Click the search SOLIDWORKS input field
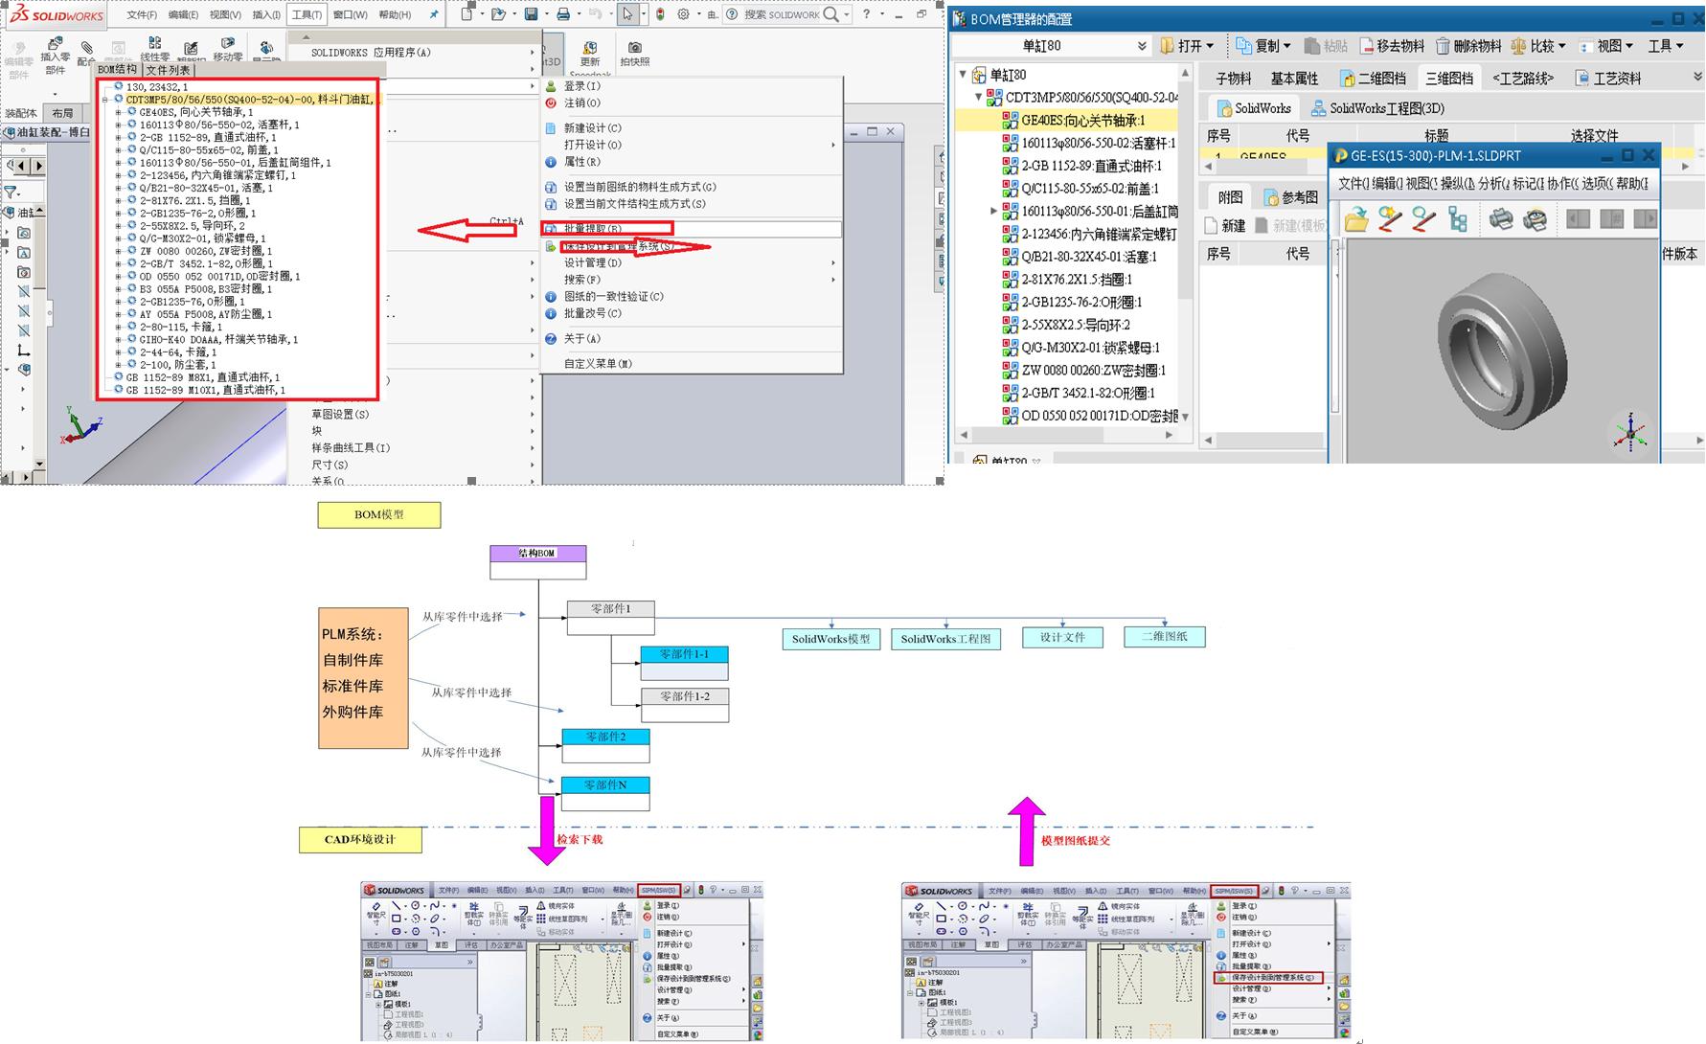The image size is (1706, 1044). click(x=782, y=14)
